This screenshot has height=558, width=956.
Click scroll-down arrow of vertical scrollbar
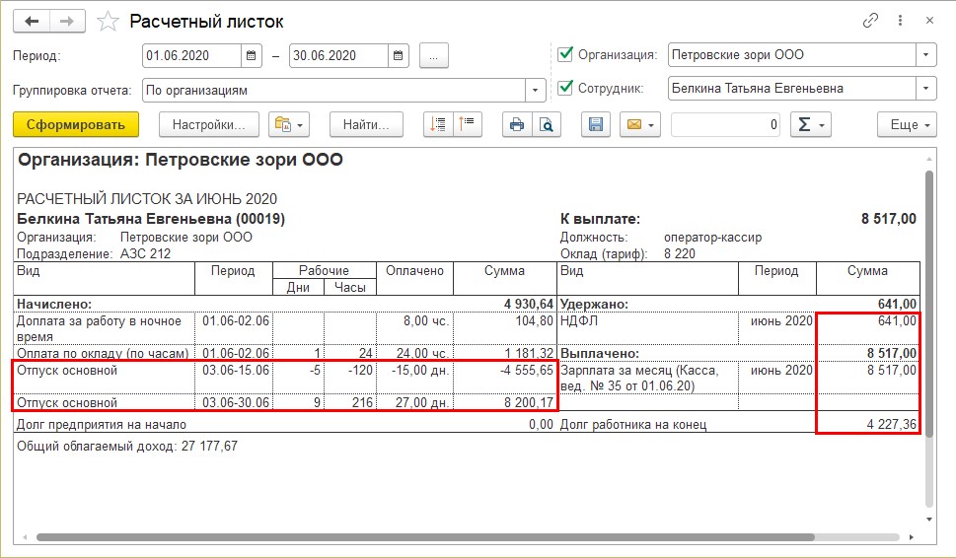tap(929, 519)
